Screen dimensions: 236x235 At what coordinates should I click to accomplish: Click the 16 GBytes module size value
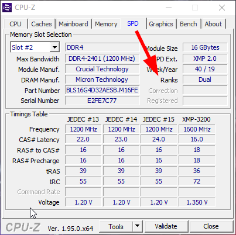(x=205, y=47)
